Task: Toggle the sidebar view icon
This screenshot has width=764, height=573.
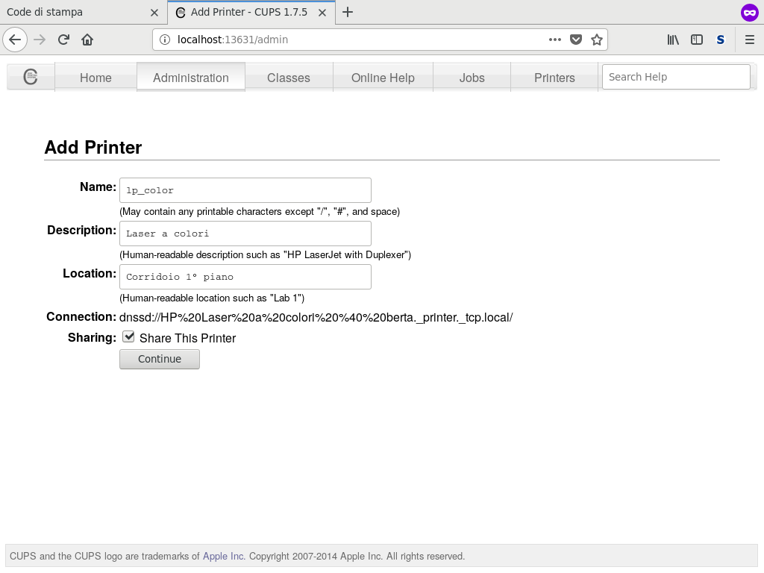Action: click(x=697, y=40)
